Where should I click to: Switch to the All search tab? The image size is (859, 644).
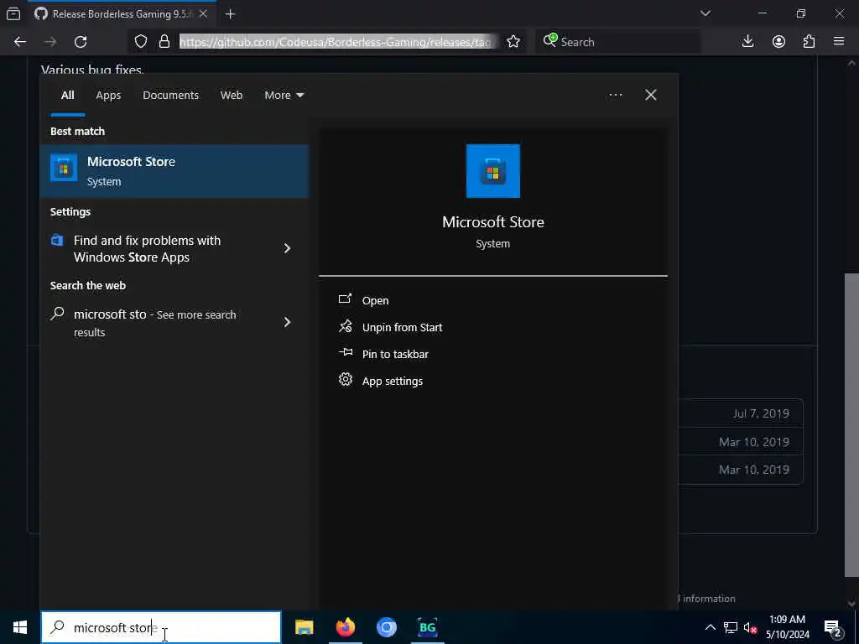tap(67, 96)
